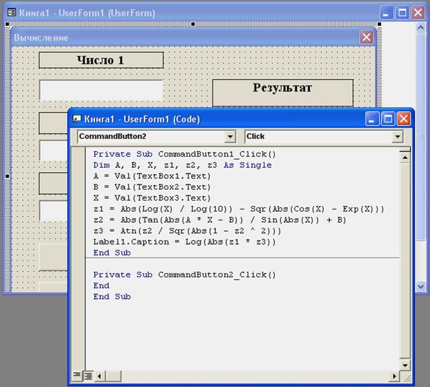Screen dimensions: 430x387
Task: Open the Click procedure dropdown
Action: pyautogui.click(x=397, y=137)
